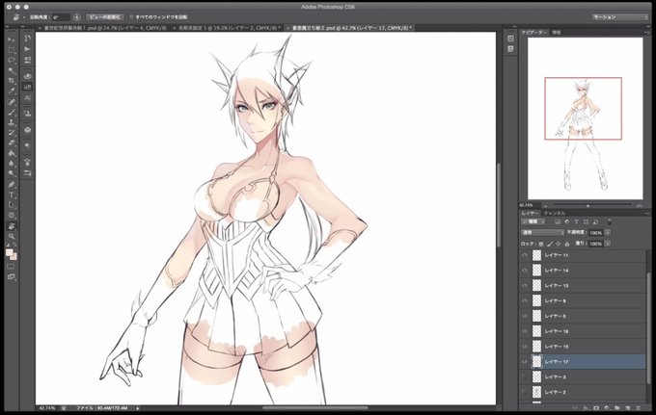Select the active document tab at 42.7%

tap(351, 28)
